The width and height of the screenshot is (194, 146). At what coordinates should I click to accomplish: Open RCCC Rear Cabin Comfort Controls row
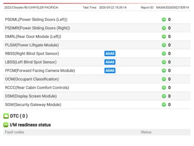(x=97, y=88)
